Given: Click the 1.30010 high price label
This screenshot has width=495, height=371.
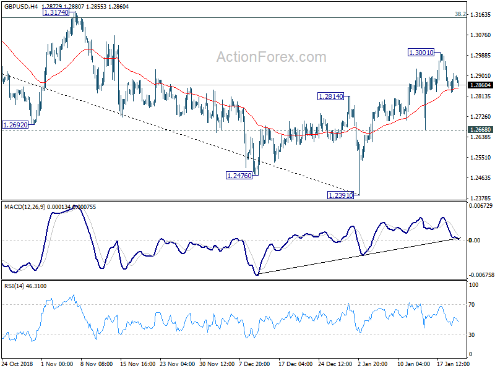Looking at the screenshot, I should coord(421,53).
